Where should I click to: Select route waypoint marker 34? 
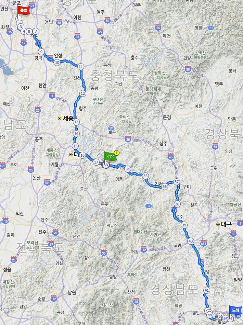128,169
